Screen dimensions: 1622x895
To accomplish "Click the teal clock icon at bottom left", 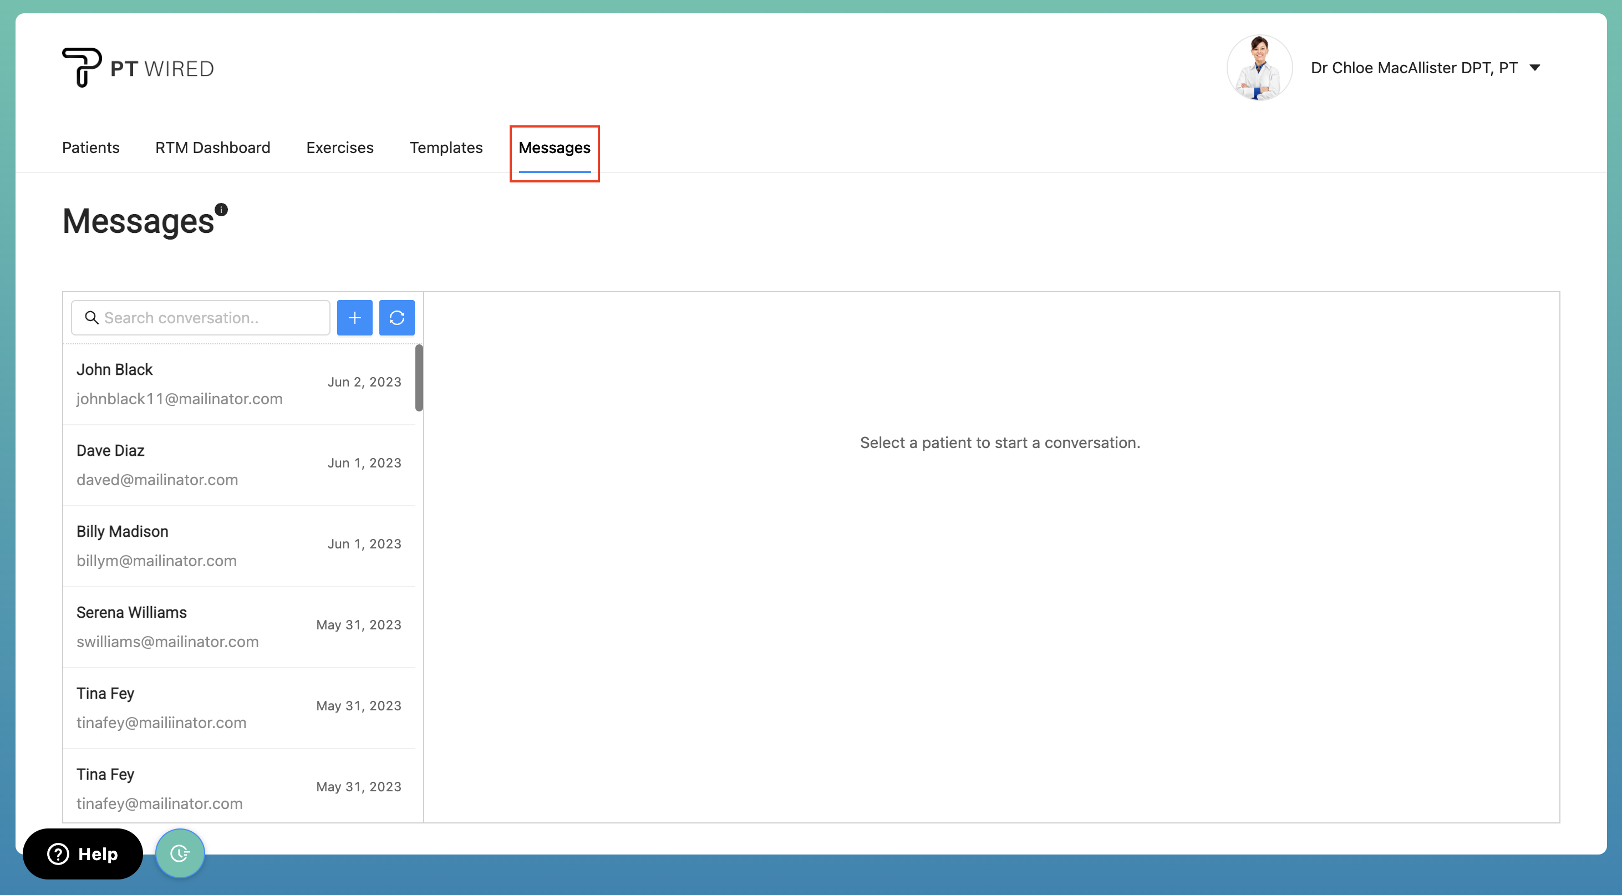I will tap(180, 853).
